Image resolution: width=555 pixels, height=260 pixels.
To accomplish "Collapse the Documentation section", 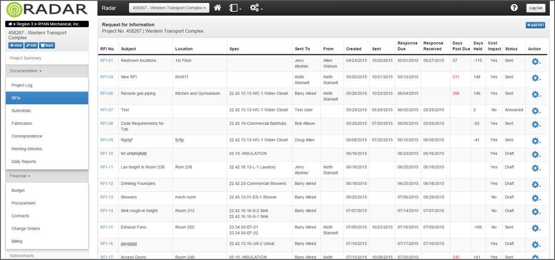I will 26,71.
